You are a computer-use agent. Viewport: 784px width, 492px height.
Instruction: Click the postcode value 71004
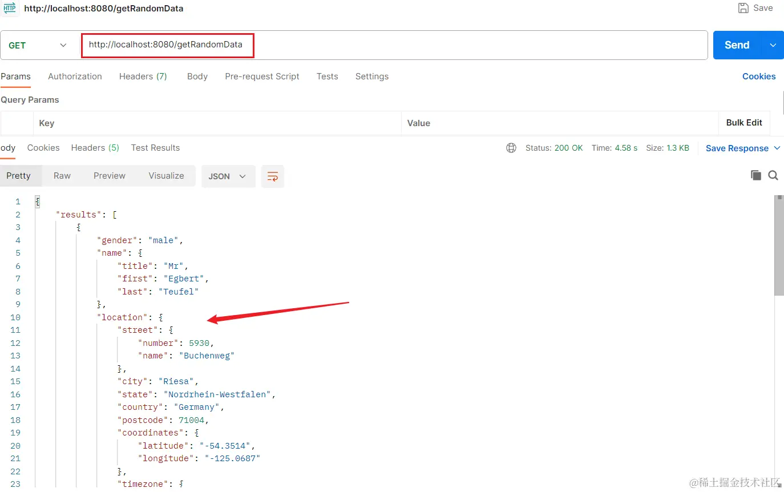pos(192,420)
